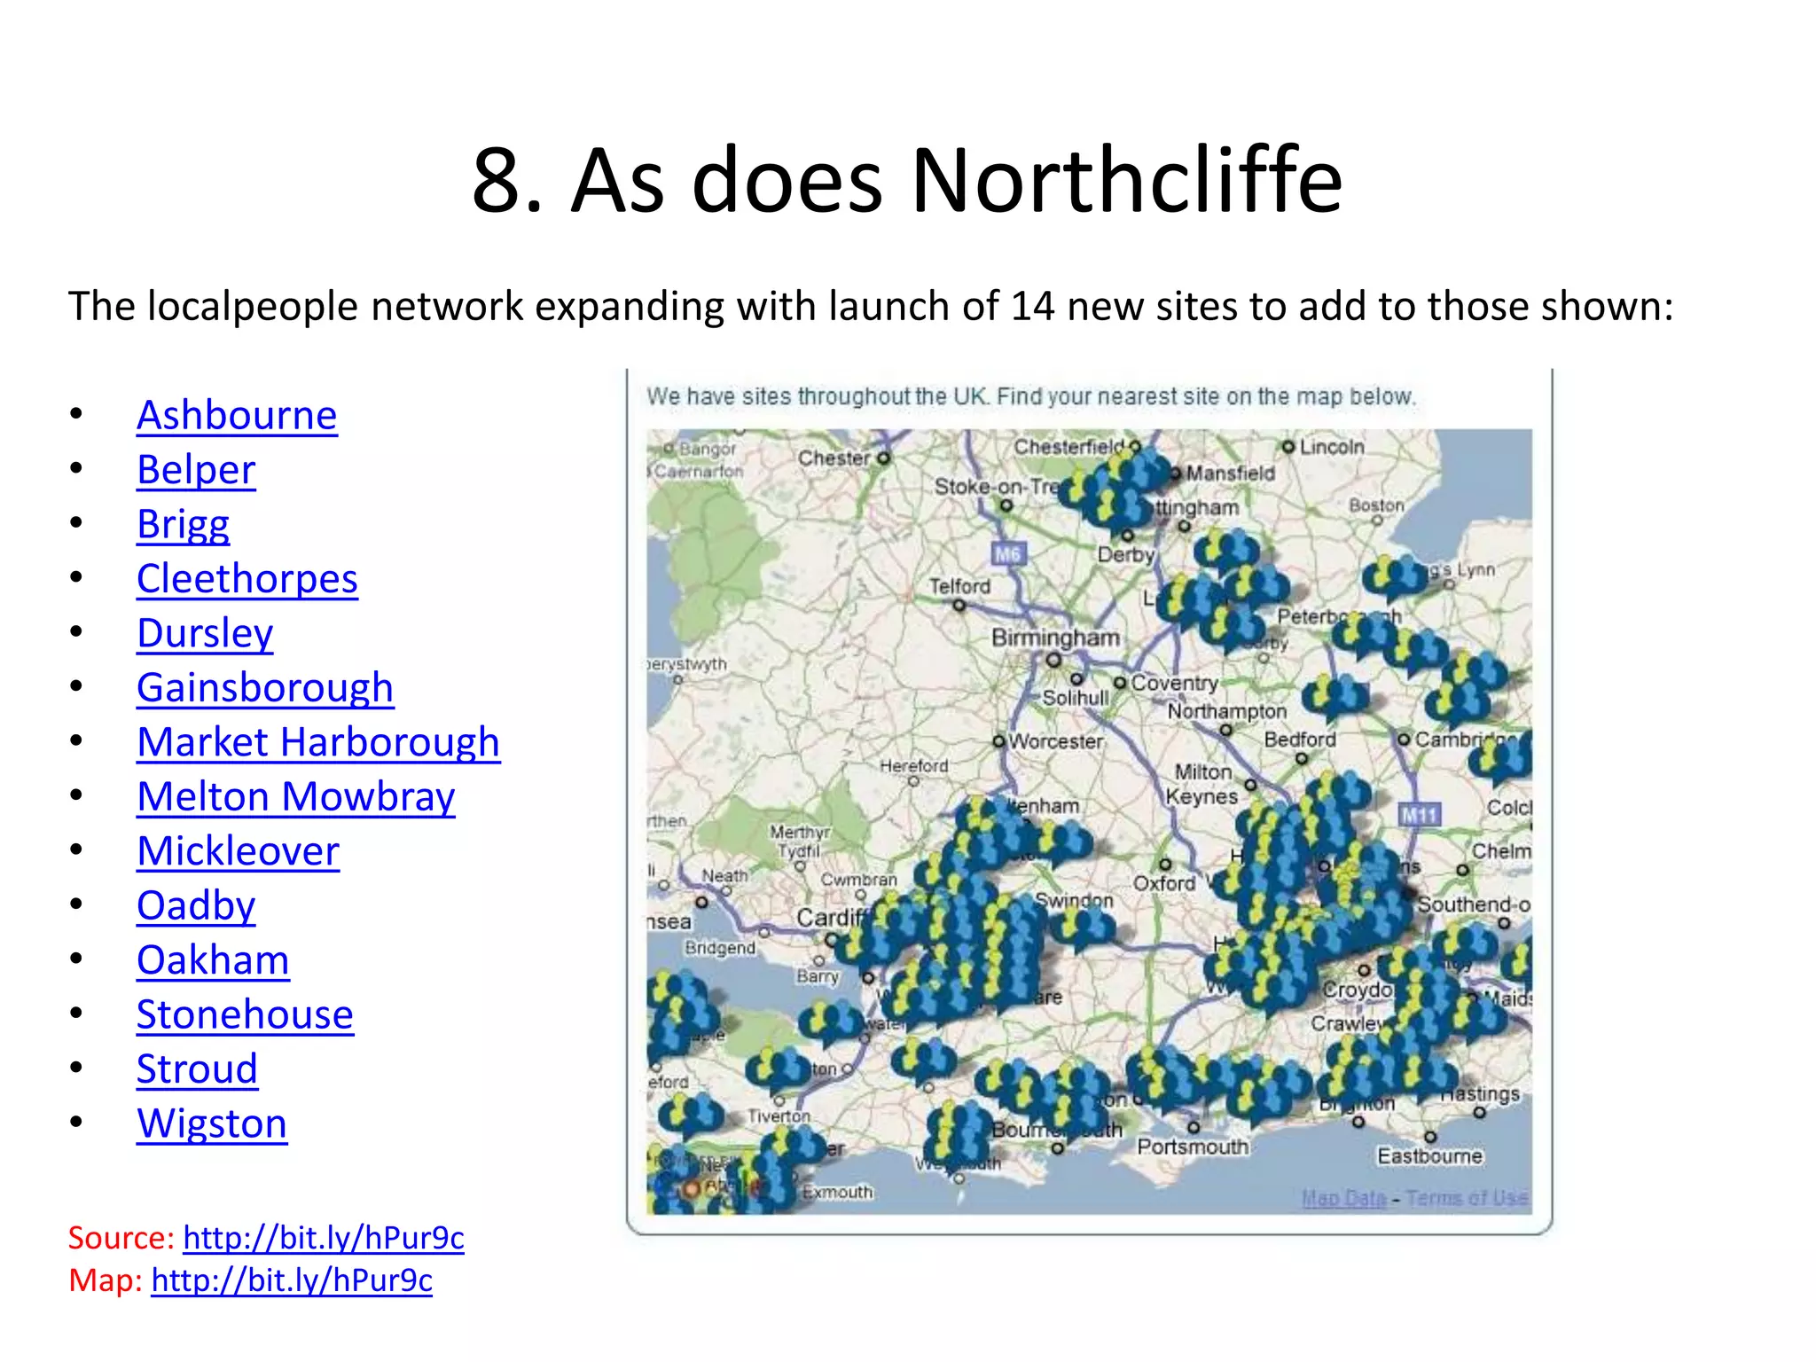The image size is (1816, 1362).
Task: Click the Map Data link on map
Action: (1343, 1199)
